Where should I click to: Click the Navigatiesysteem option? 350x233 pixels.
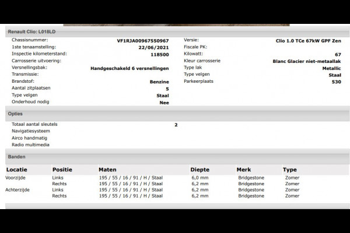[x=31, y=131]
